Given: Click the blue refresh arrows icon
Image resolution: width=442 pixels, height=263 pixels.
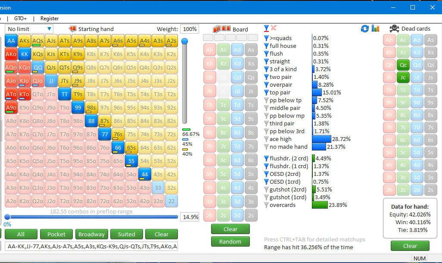Looking at the screenshot, I should (x=365, y=28).
